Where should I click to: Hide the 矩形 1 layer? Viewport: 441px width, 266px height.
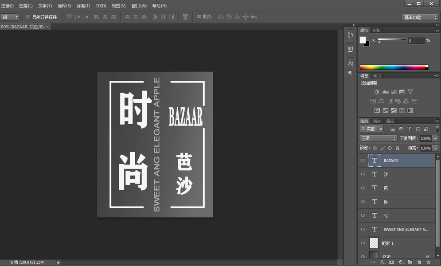click(x=363, y=243)
